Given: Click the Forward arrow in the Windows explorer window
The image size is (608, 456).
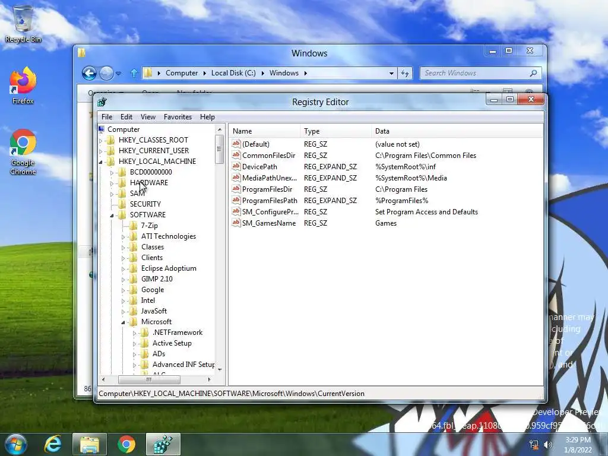Looking at the screenshot, I should (106, 73).
